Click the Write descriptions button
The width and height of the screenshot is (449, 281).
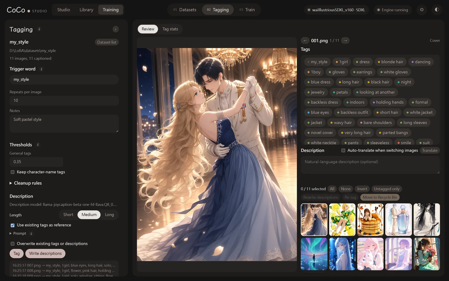point(45,253)
